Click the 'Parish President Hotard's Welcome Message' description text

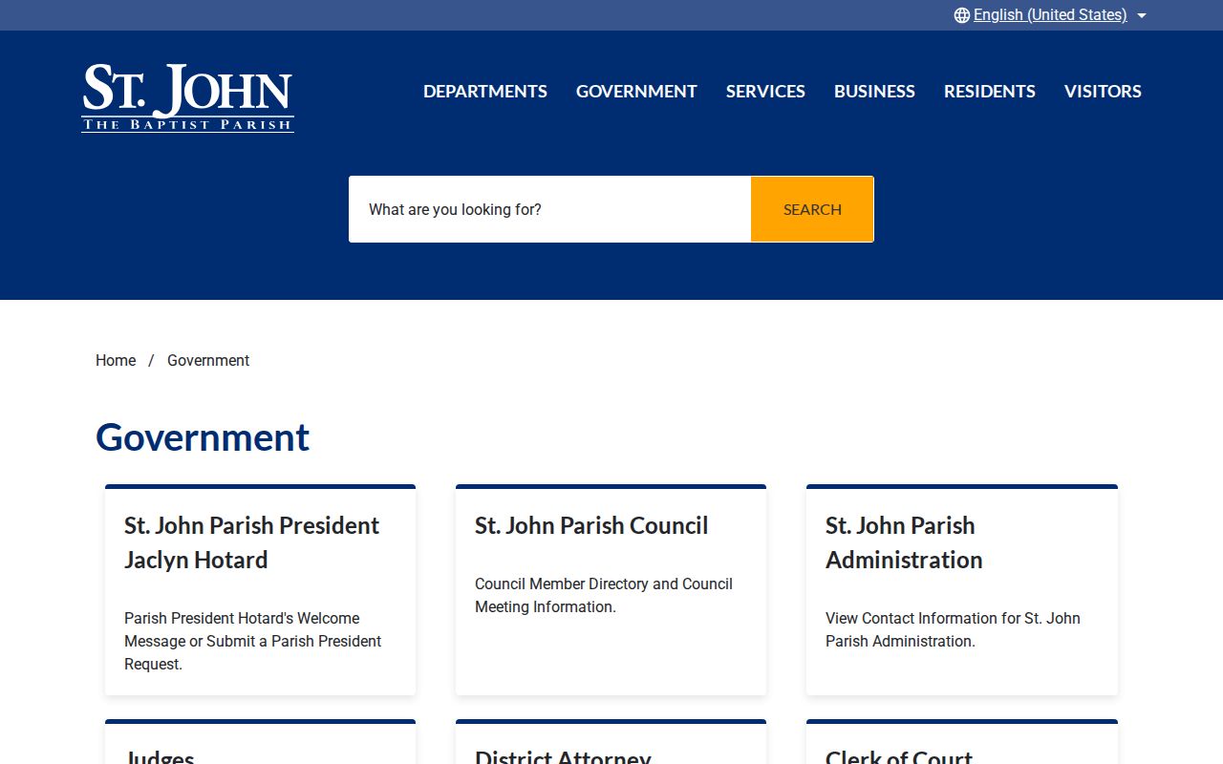click(x=252, y=641)
